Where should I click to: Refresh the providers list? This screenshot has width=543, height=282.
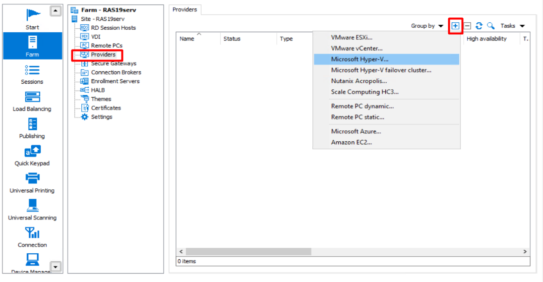coord(479,26)
